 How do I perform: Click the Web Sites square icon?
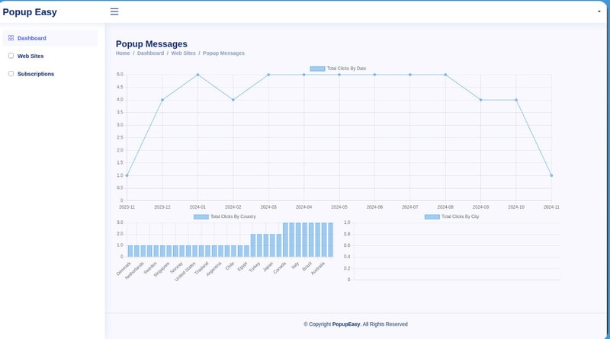tap(11, 56)
